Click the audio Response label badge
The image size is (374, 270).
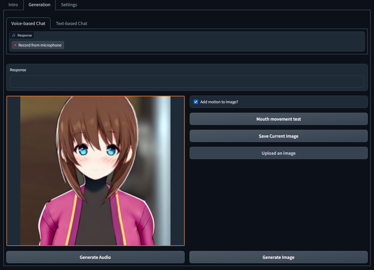point(22,35)
